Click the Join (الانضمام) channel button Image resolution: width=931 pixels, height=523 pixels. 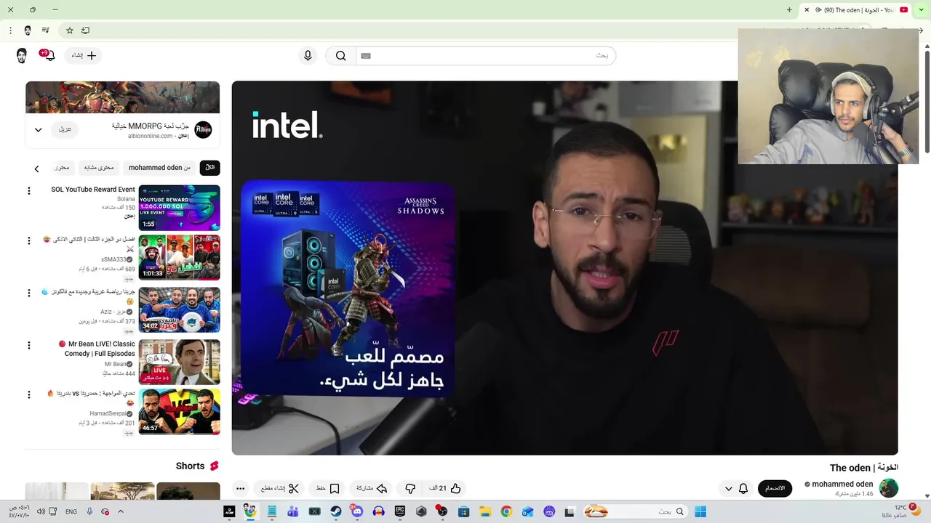775,488
